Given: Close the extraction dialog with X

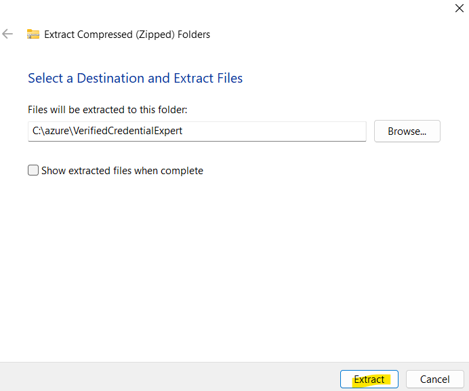Looking at the screenshot, I should click(459, 8).
